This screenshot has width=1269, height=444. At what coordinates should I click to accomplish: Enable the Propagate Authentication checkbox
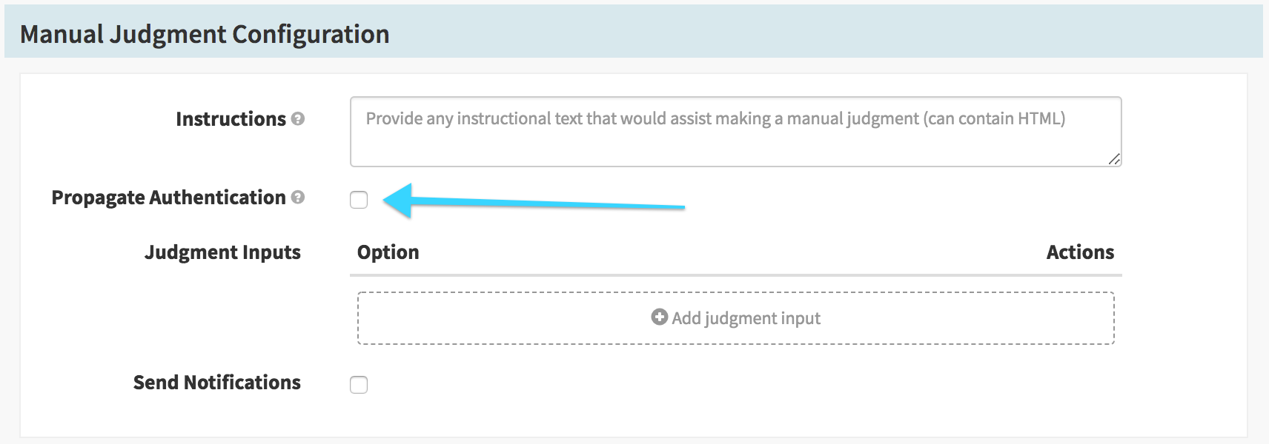[x=359, y=200]
